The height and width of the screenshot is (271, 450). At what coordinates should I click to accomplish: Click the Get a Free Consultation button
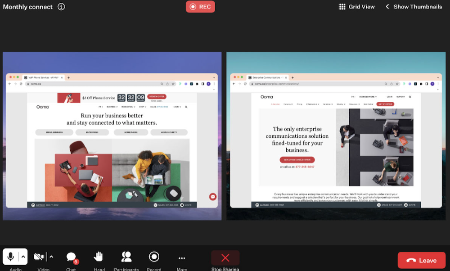point(297,160)
